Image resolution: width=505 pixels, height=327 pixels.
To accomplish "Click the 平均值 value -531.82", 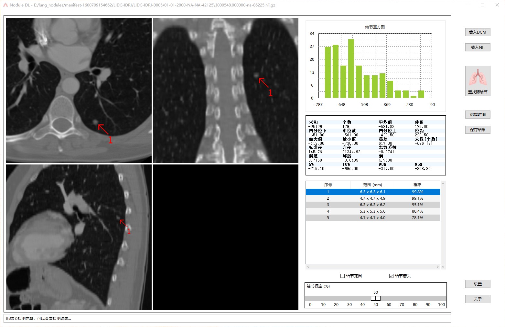I will point(386,127).
